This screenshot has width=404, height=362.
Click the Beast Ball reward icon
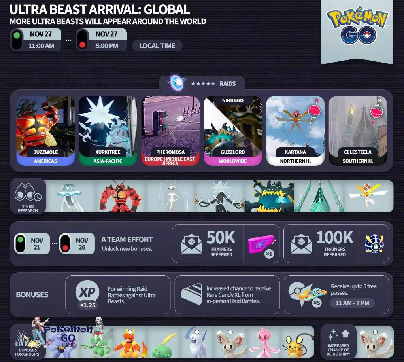click(373, 243)
